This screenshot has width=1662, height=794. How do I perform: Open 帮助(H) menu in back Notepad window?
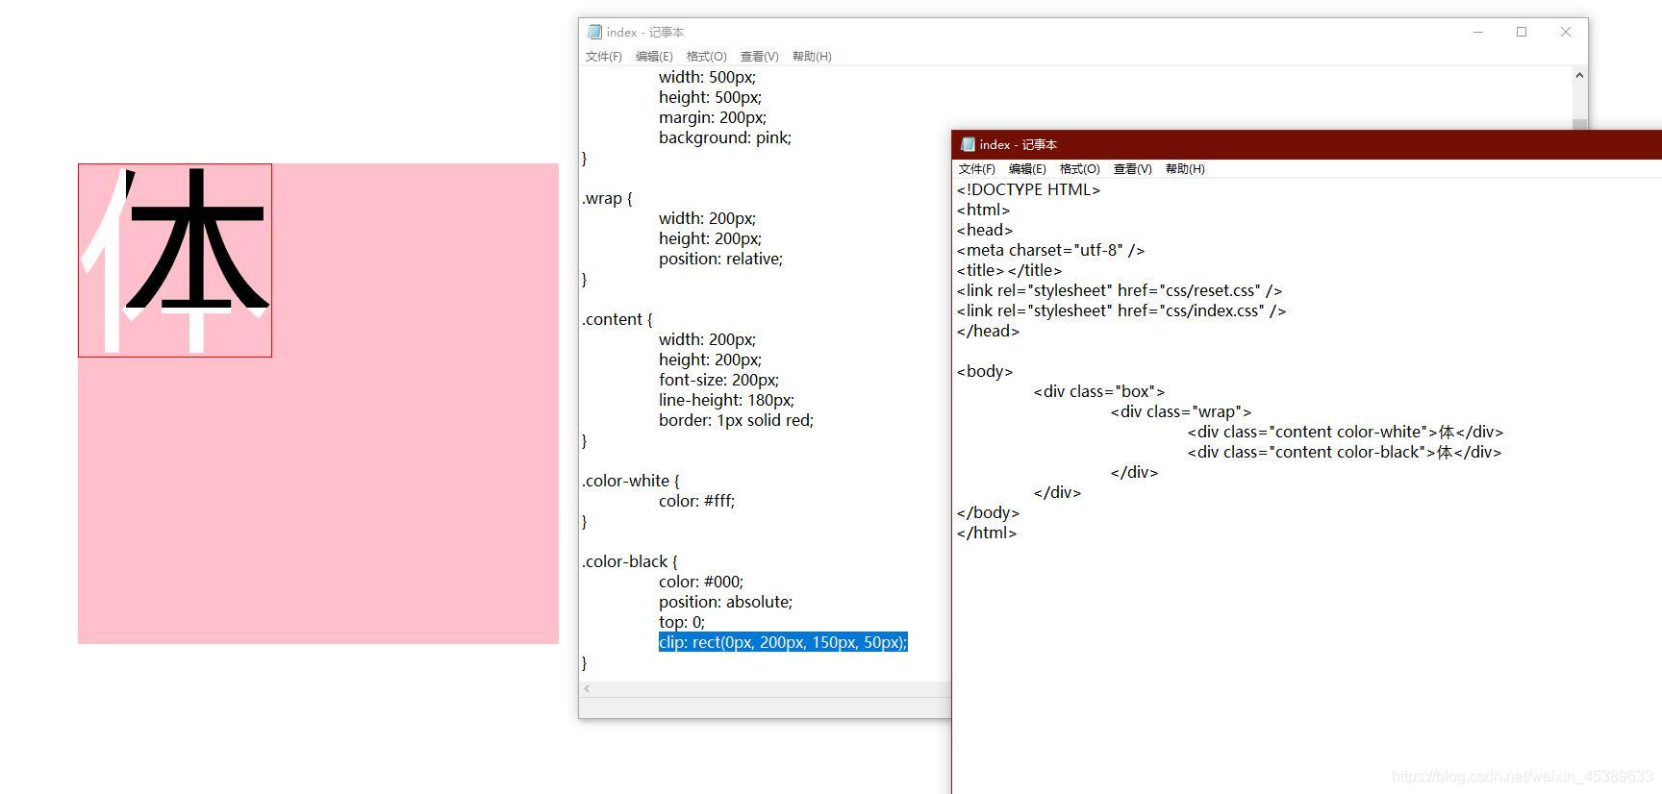point(812,57)
